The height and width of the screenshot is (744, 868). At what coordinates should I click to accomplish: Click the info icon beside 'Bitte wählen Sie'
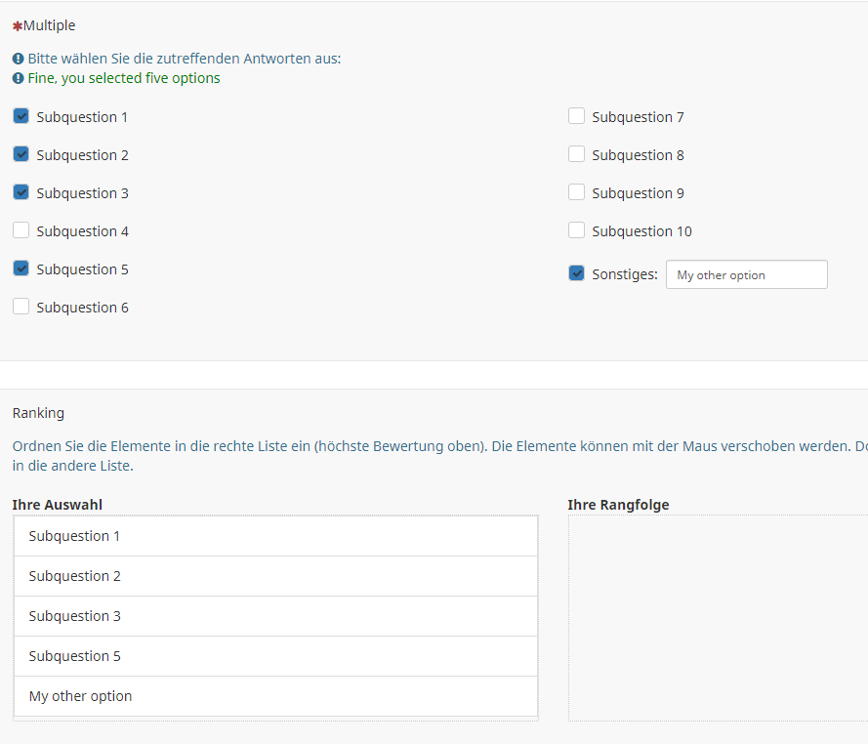(18, 59)
